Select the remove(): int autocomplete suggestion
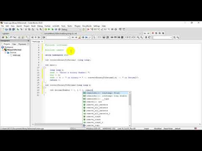This screenshot has height=151, width=202. click(x=106, y=102)
